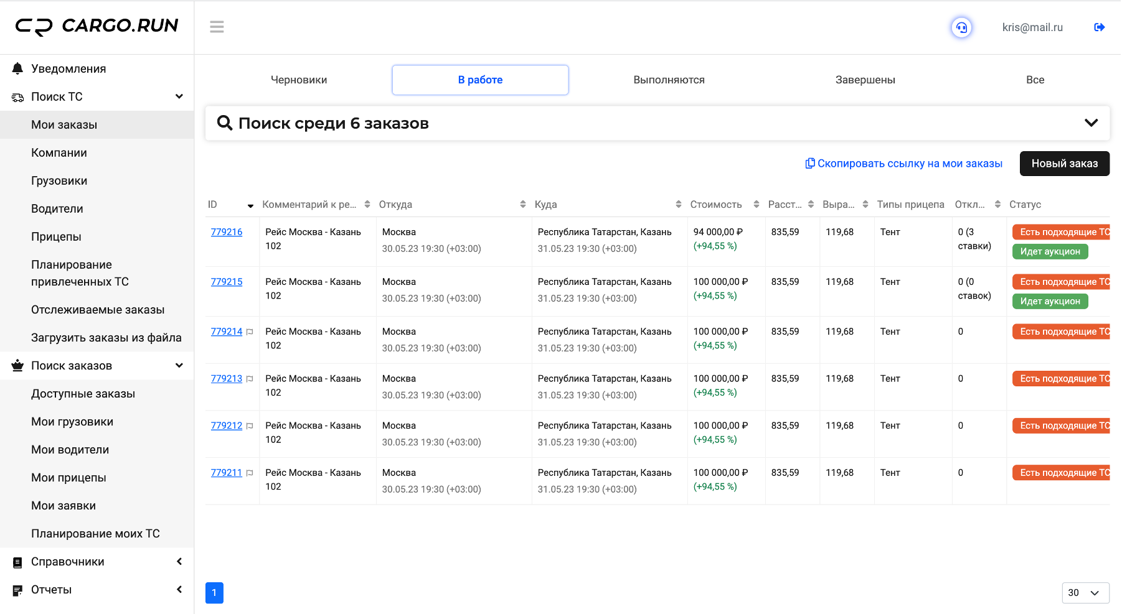Click the Отчеты report icon in sidebar
The width and height of the screenshot is (1122, 614).
click(17, 590)
